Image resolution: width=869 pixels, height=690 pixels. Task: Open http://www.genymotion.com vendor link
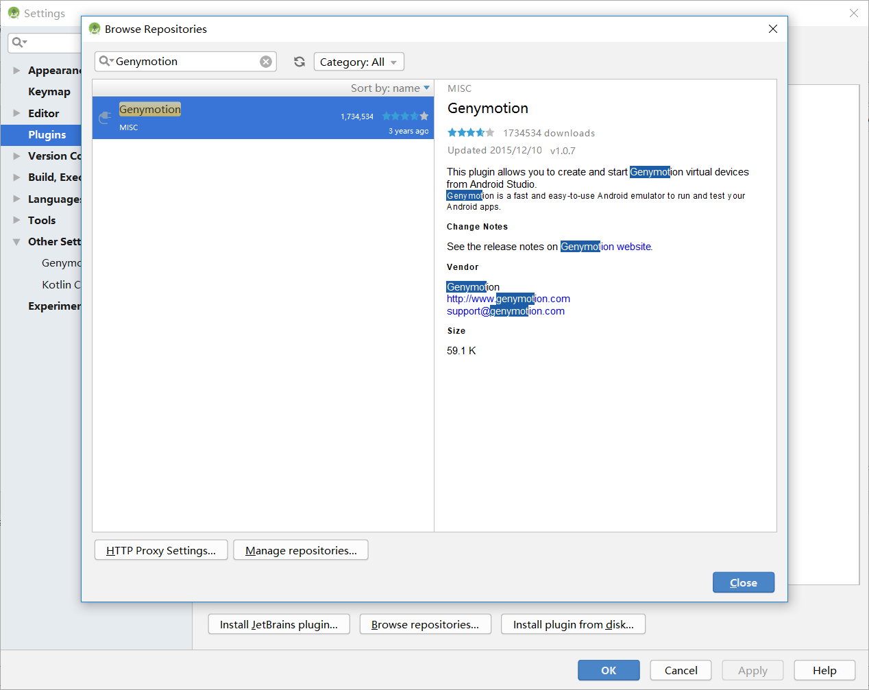click(509, 299)
